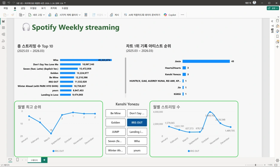Select the Winter Ah... slicer button

[115, 150]
